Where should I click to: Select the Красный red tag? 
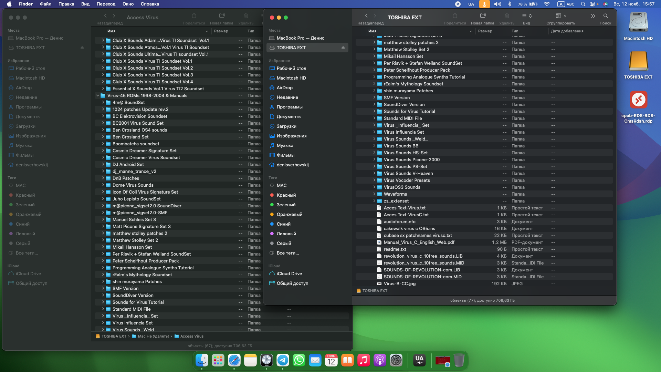[286, 195]
